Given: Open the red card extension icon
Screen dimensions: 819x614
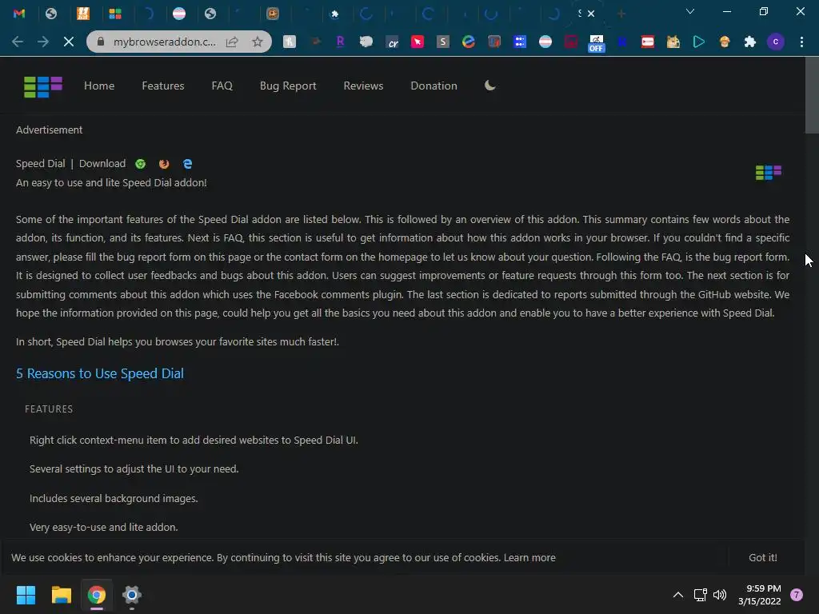Looking at the screenshot, I should (648, 42).
